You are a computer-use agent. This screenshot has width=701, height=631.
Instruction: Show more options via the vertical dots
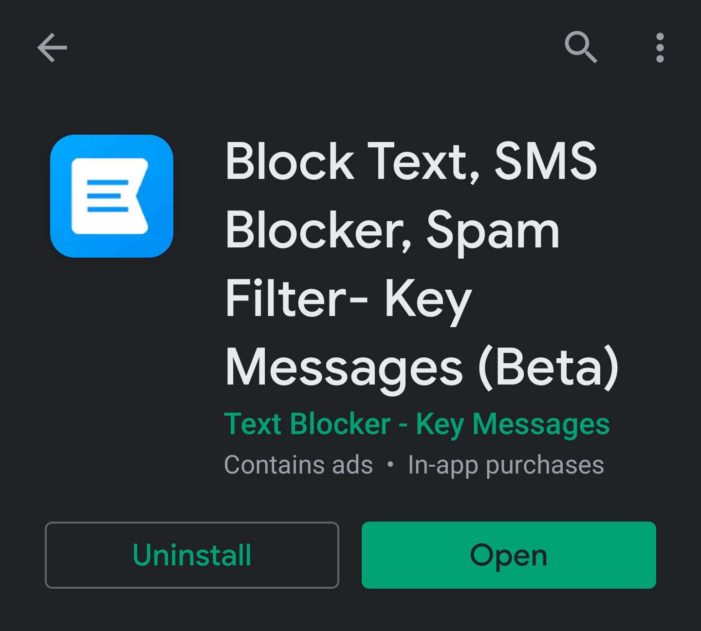pos(660,48)
